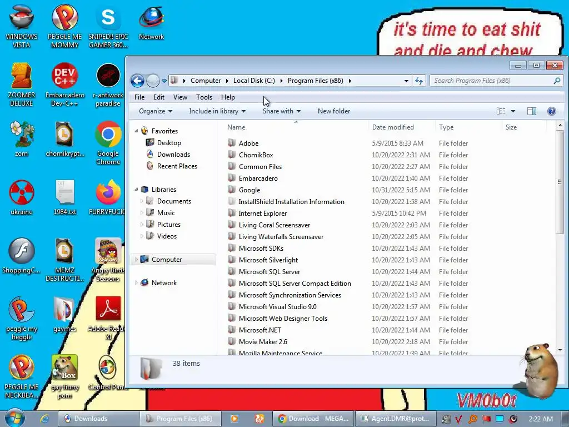Screen dimensions: 569x427
Task: Expand the Computer node in navigation pane
Action: (x=137, y=259)
